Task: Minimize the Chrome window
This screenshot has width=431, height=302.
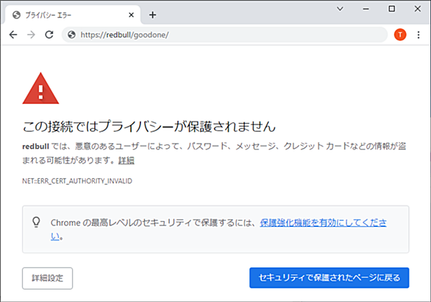Action: (366, 9)
